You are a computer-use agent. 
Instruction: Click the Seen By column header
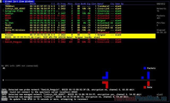click(x=119, y=4)
